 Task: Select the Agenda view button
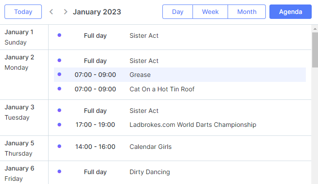291,12
